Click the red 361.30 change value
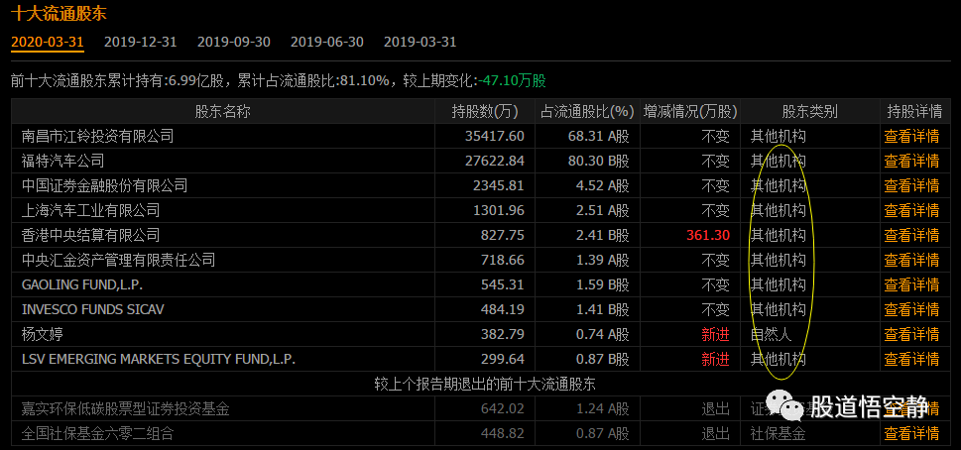 708,235
